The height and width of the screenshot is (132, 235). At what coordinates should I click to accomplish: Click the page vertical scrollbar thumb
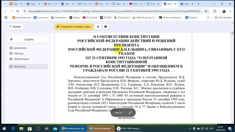coord(232,33)
